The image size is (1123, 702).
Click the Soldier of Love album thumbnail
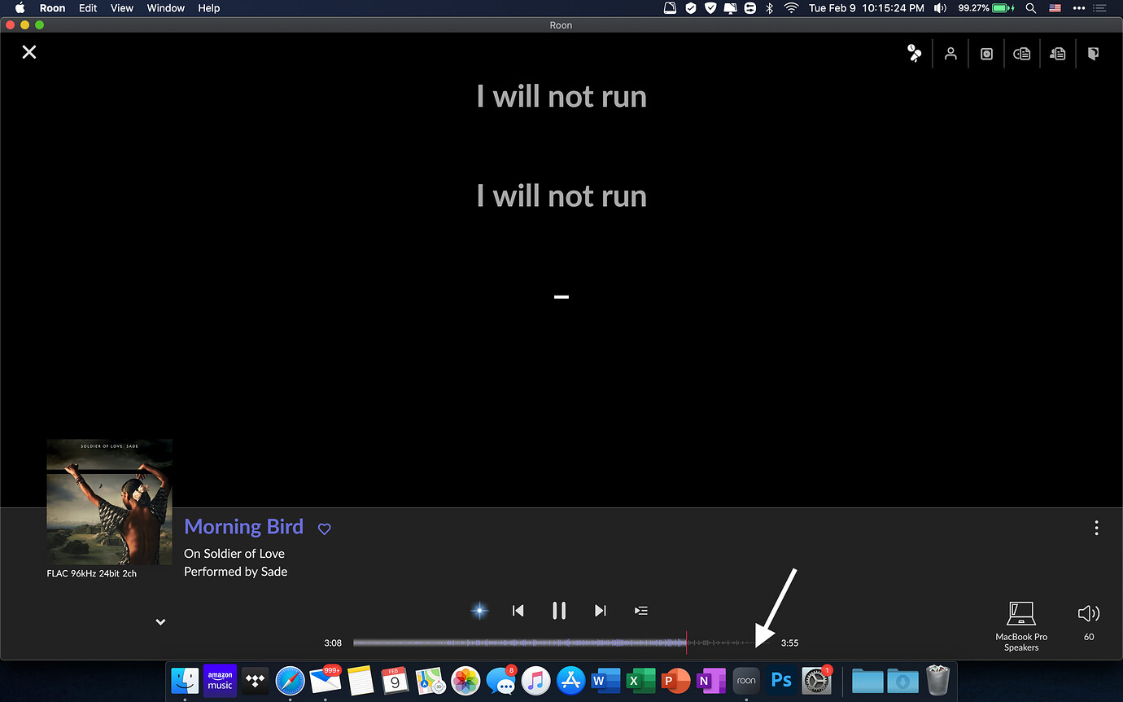pos(109,502)
